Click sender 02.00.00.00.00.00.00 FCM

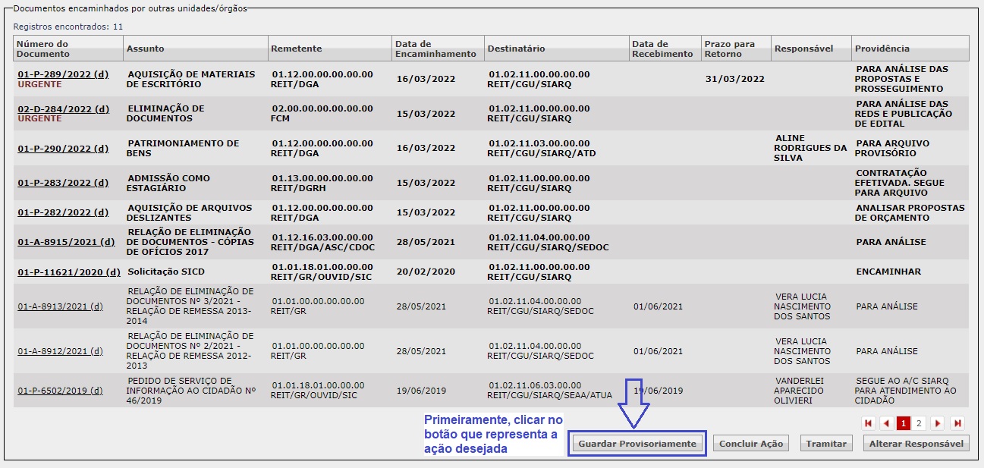[x=322, y=114]
